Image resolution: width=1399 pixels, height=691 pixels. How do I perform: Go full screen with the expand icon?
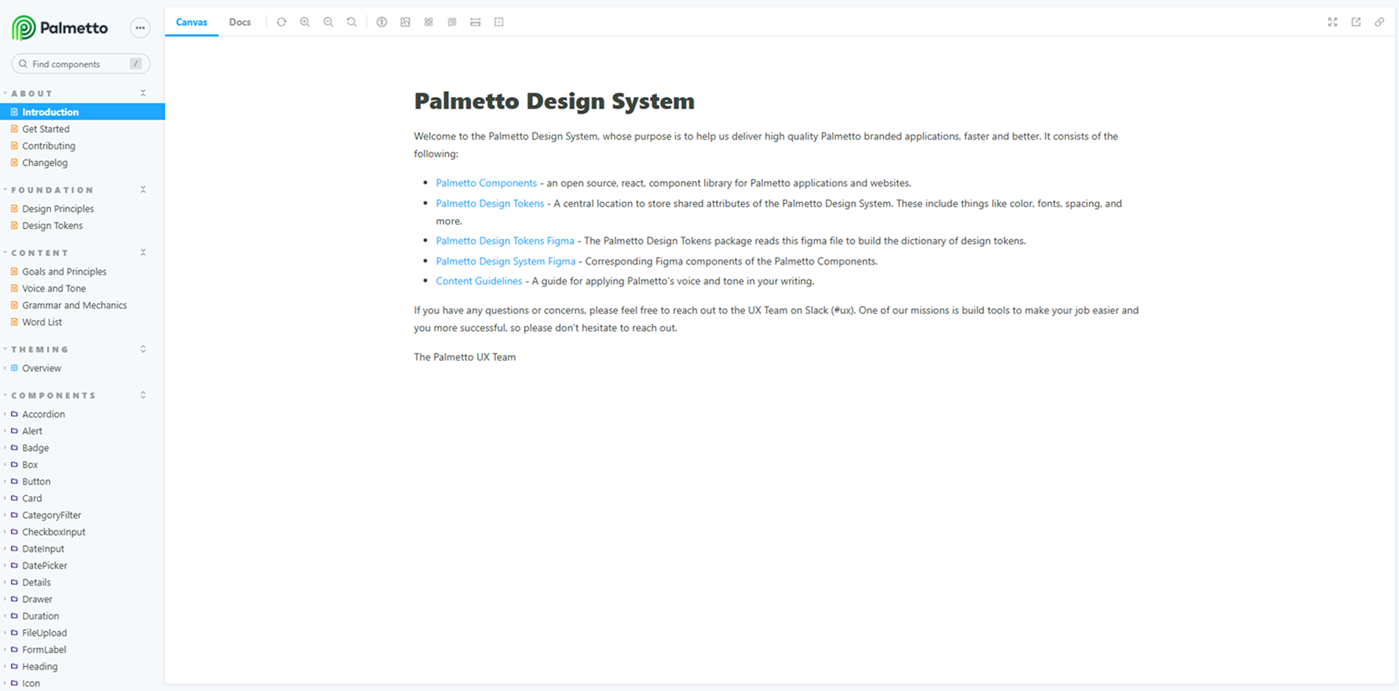[1332, 22]
